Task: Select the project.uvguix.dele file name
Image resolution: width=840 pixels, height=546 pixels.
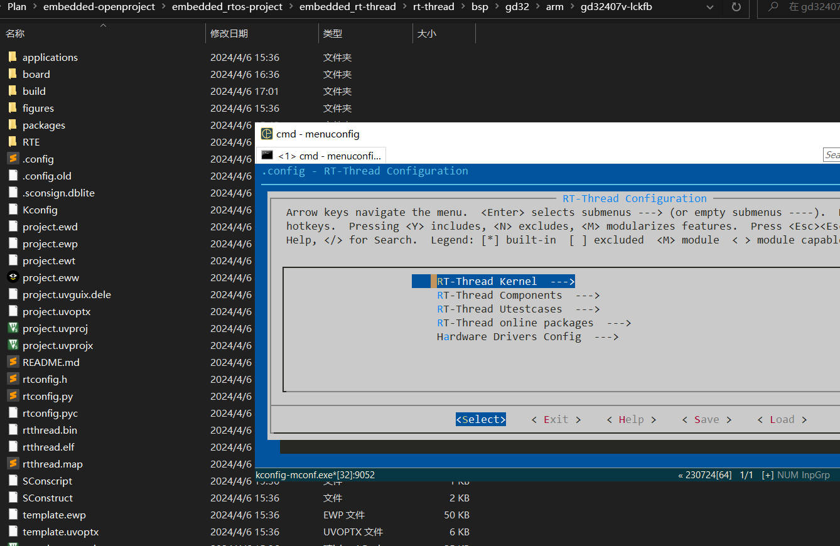Action: pos(67,294)
